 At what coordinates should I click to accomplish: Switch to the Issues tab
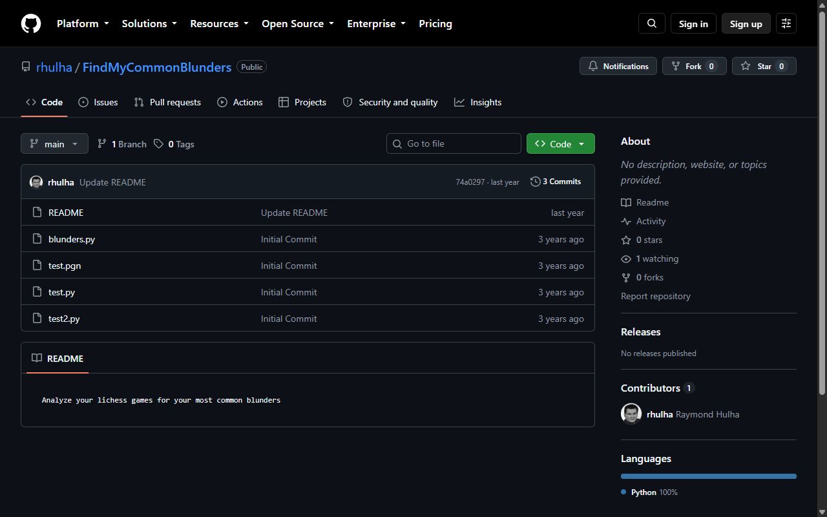98,102
